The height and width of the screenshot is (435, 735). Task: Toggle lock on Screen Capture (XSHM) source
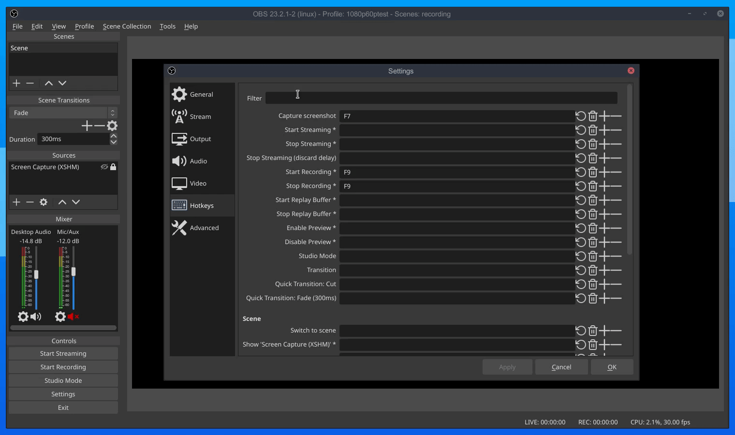(x=113, y=167)
